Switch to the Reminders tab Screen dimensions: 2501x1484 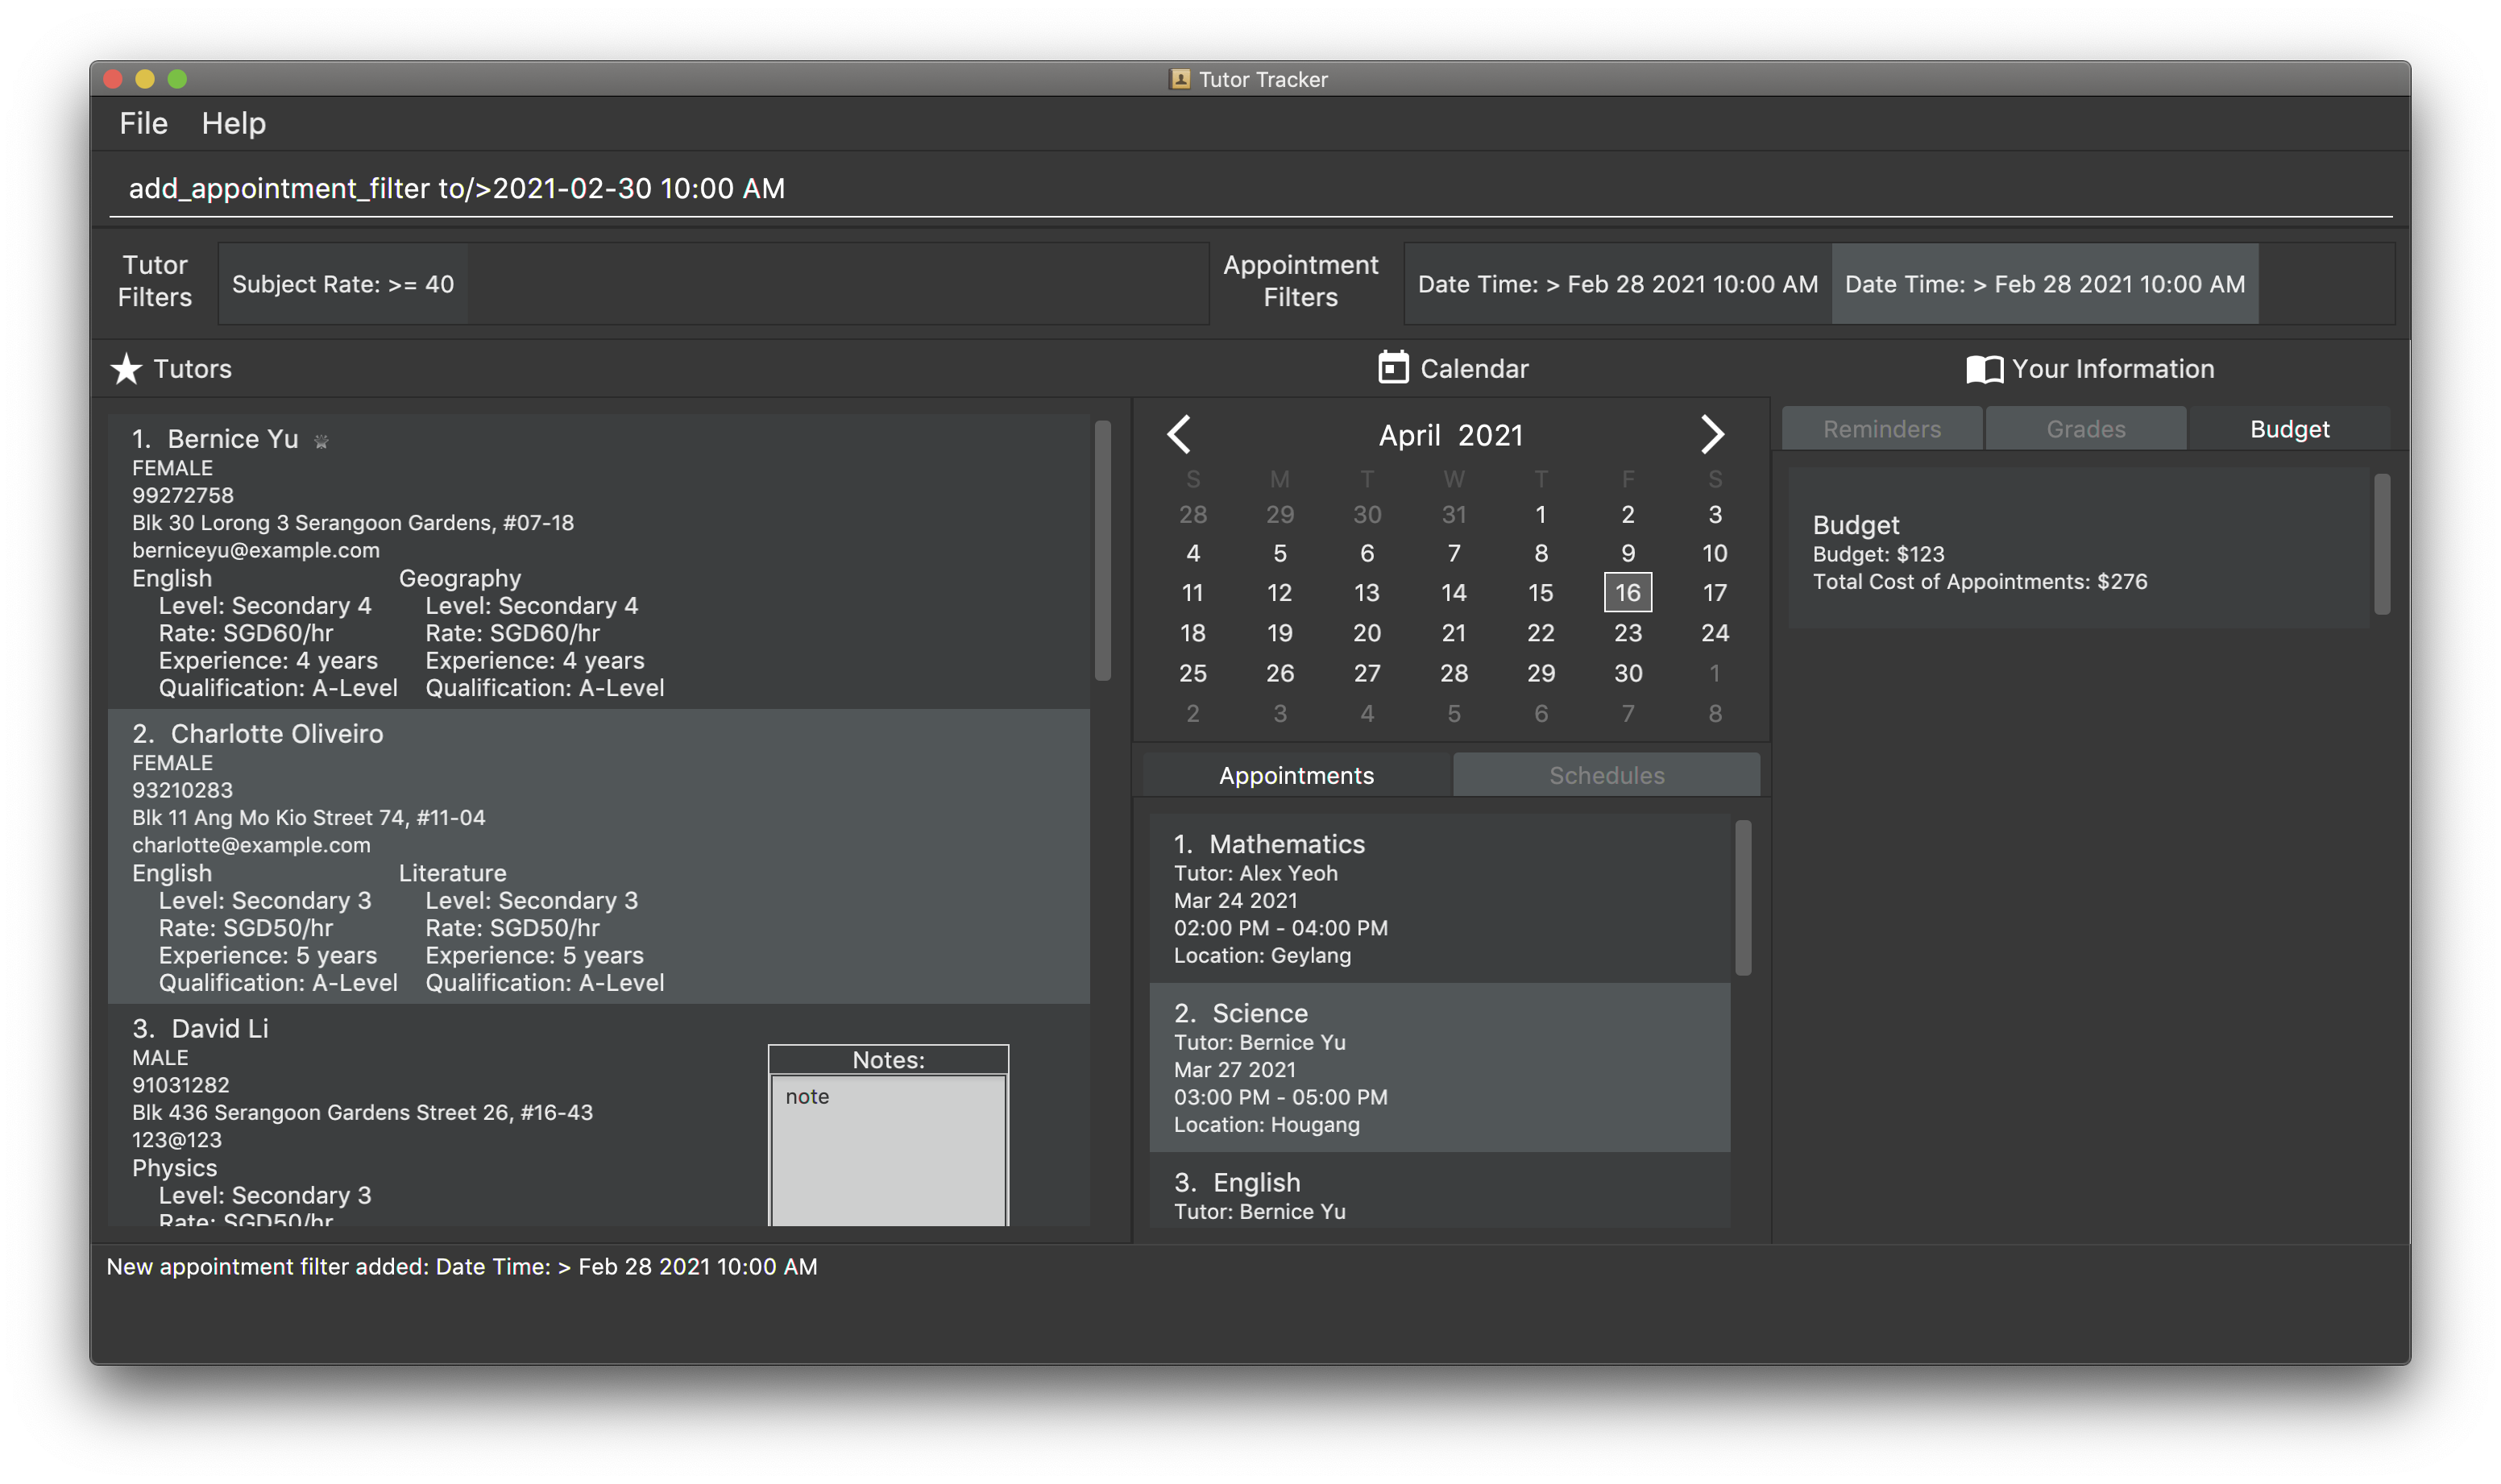1881,429
